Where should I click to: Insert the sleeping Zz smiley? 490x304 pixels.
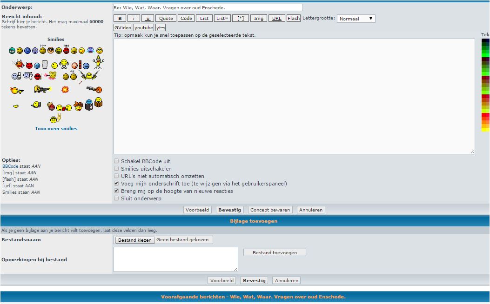[73, 76]
